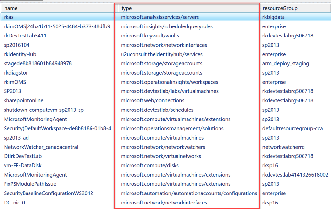Click the microsoft.analysisservices/servers type cell
This screenshot has height=209, width=331.
(160, 17)
